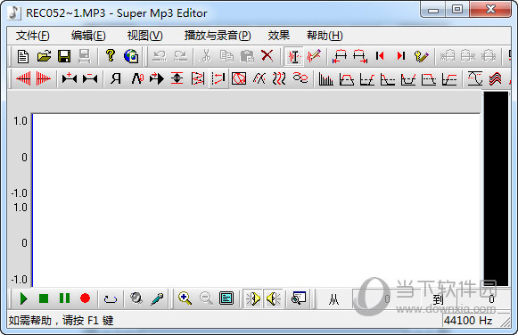The height and width of the screenshot is (335, 518).
Task: Click the amplify with plus icon
Action: pos(70,78)
